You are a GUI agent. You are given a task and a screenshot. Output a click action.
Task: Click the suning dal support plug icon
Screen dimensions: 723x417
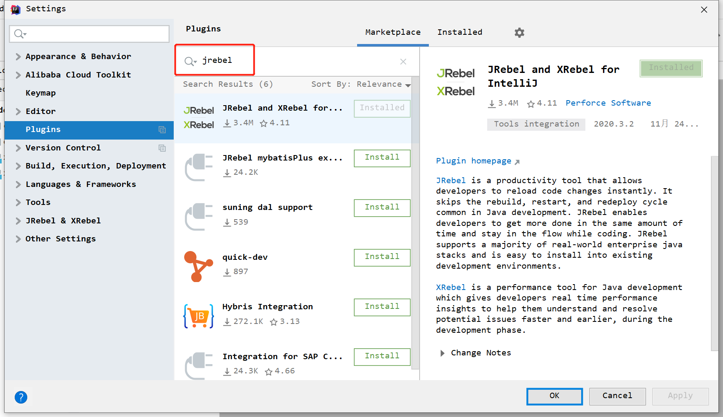click(199, 217)
